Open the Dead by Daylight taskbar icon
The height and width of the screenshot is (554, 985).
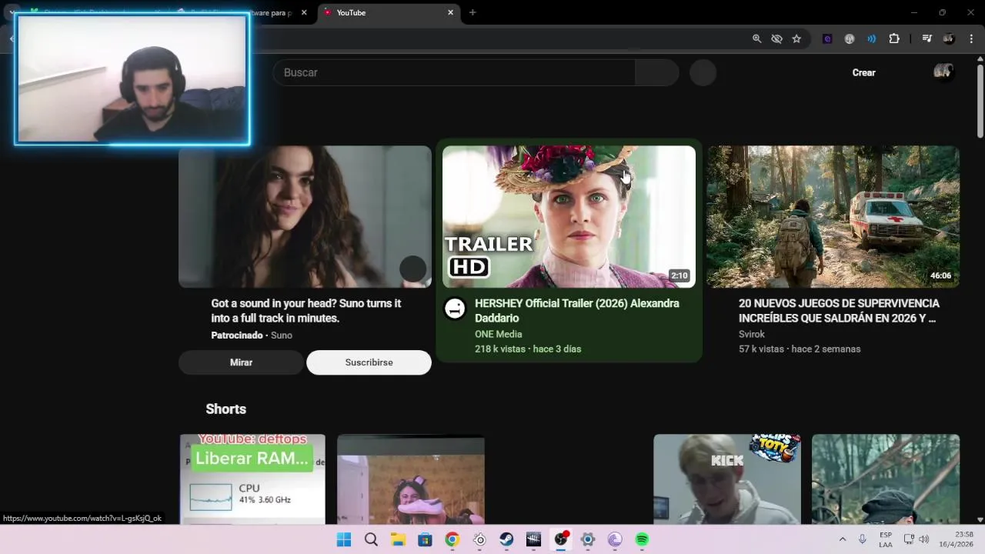click(533, 539)
